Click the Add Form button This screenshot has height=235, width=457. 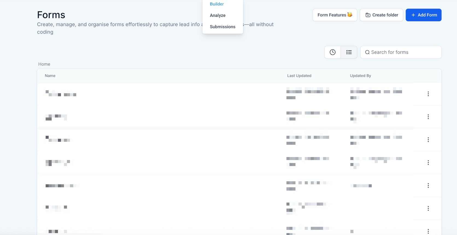(x=423, y=15)
